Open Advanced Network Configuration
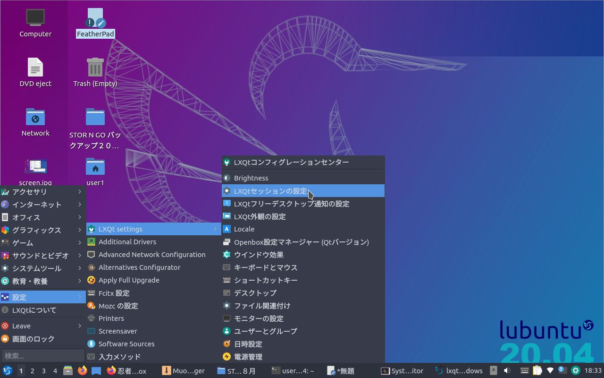This screenshot has width=604, height=378. coord(154,254)
